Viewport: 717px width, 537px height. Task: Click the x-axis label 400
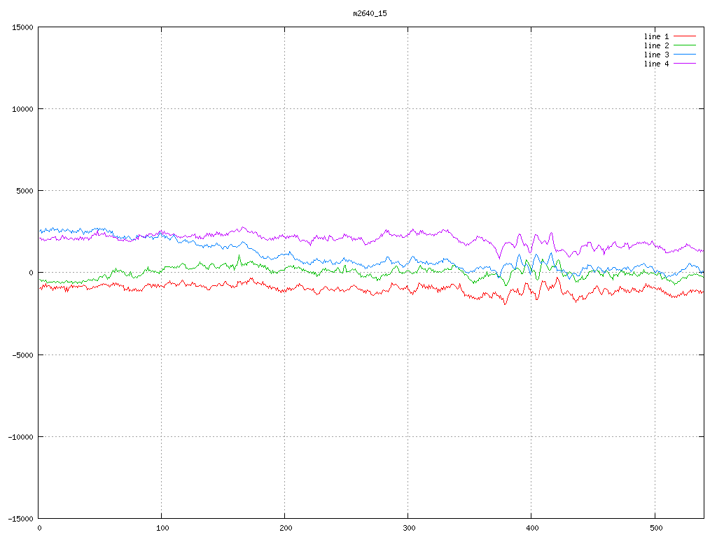tap(532, 529)
